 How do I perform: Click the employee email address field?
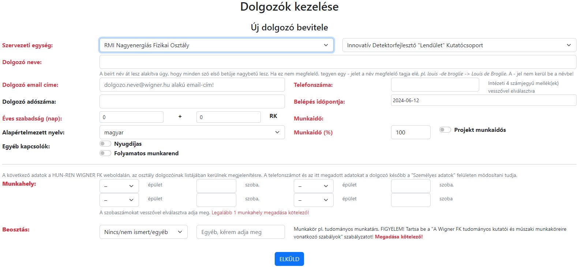click(192, 85)
